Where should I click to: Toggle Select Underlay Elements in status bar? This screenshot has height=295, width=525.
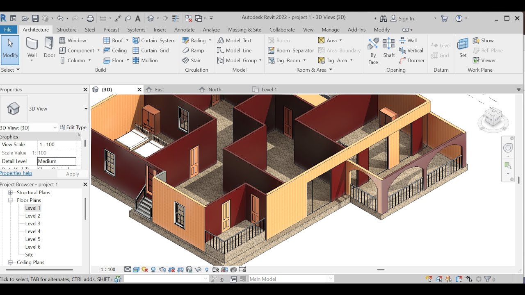[439, 279]
